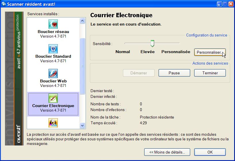The height and width of the screenshot is (161, 235).
Task: Select the Bouclier Web globe icon
Action: pyautogui.click(x=53, y=73)
